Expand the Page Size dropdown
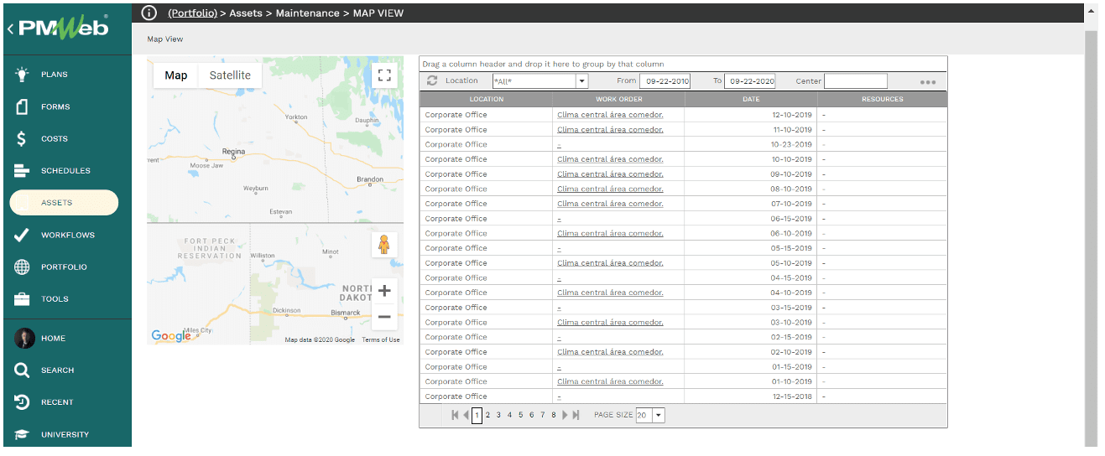This screenshot has height=456, width=1105. pos(658,415)
